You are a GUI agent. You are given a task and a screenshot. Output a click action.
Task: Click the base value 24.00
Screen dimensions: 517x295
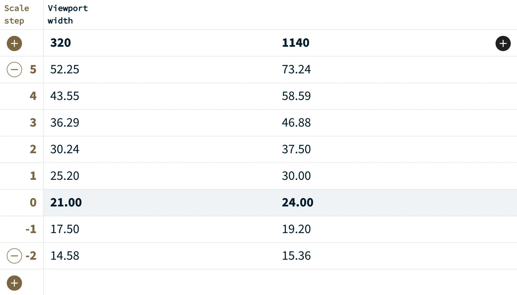pos(298,203)
